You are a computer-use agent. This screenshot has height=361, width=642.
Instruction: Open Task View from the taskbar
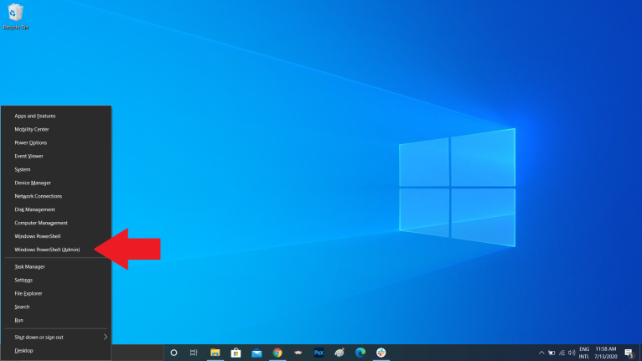tap(194, 353)
